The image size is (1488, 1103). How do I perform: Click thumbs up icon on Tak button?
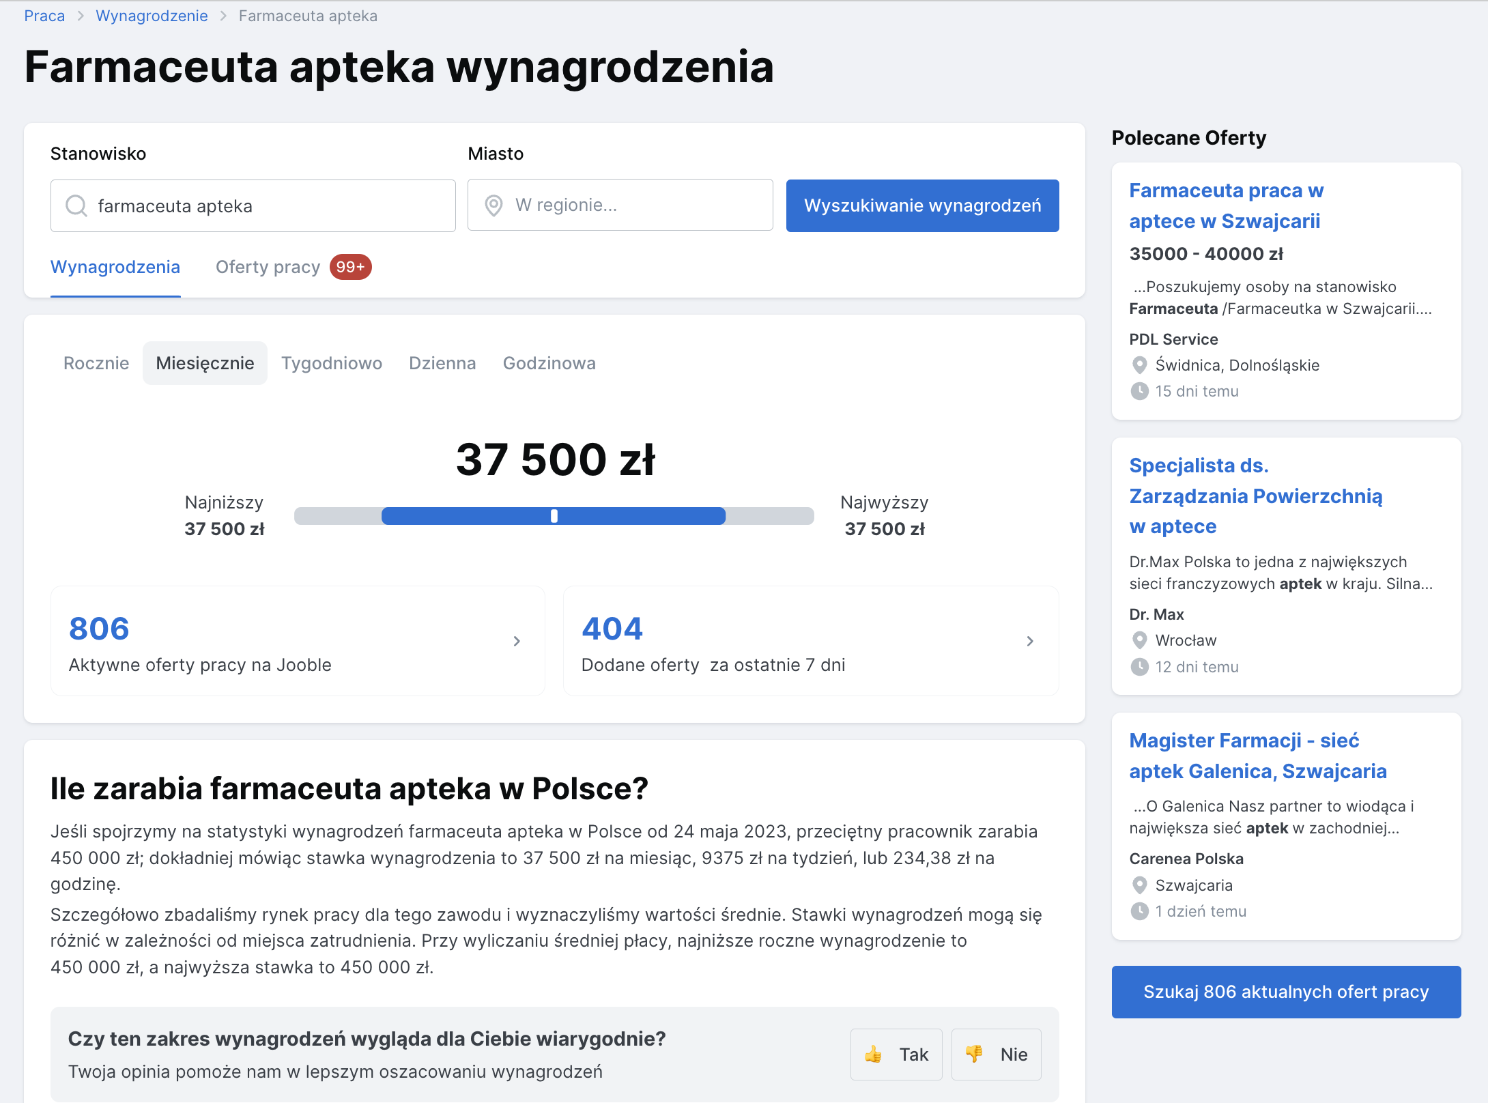(x=873, y=1055)
